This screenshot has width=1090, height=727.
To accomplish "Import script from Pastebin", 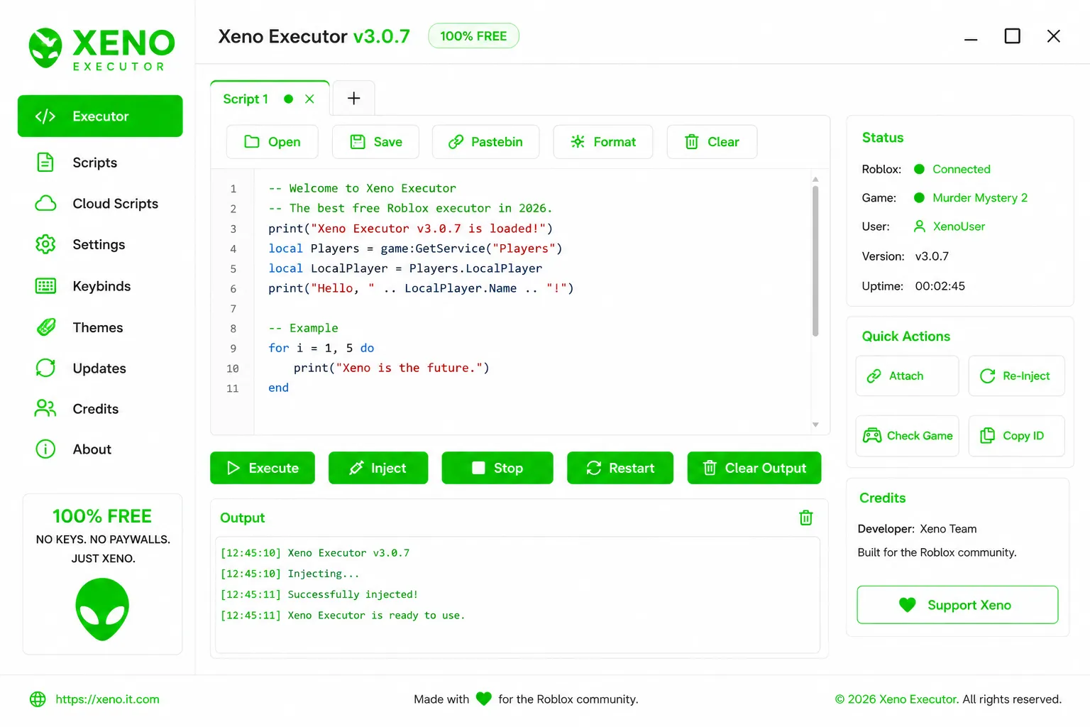I will 485,142.
